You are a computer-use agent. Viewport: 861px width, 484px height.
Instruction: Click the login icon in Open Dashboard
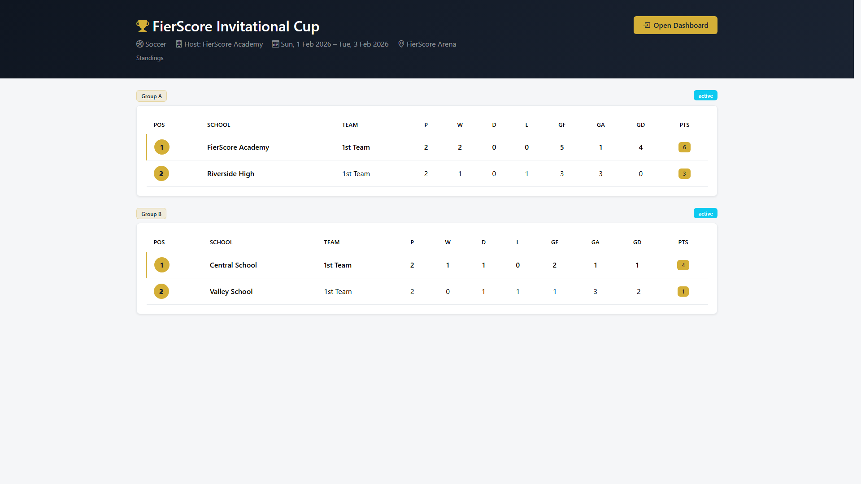pyautogui.click(x=647, y=25)
